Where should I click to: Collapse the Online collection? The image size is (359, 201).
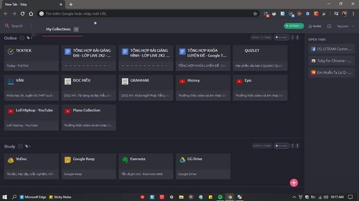click(22, 38)
